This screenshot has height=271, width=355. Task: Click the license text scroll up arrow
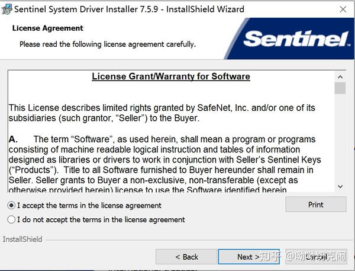[x=340, y=77]
